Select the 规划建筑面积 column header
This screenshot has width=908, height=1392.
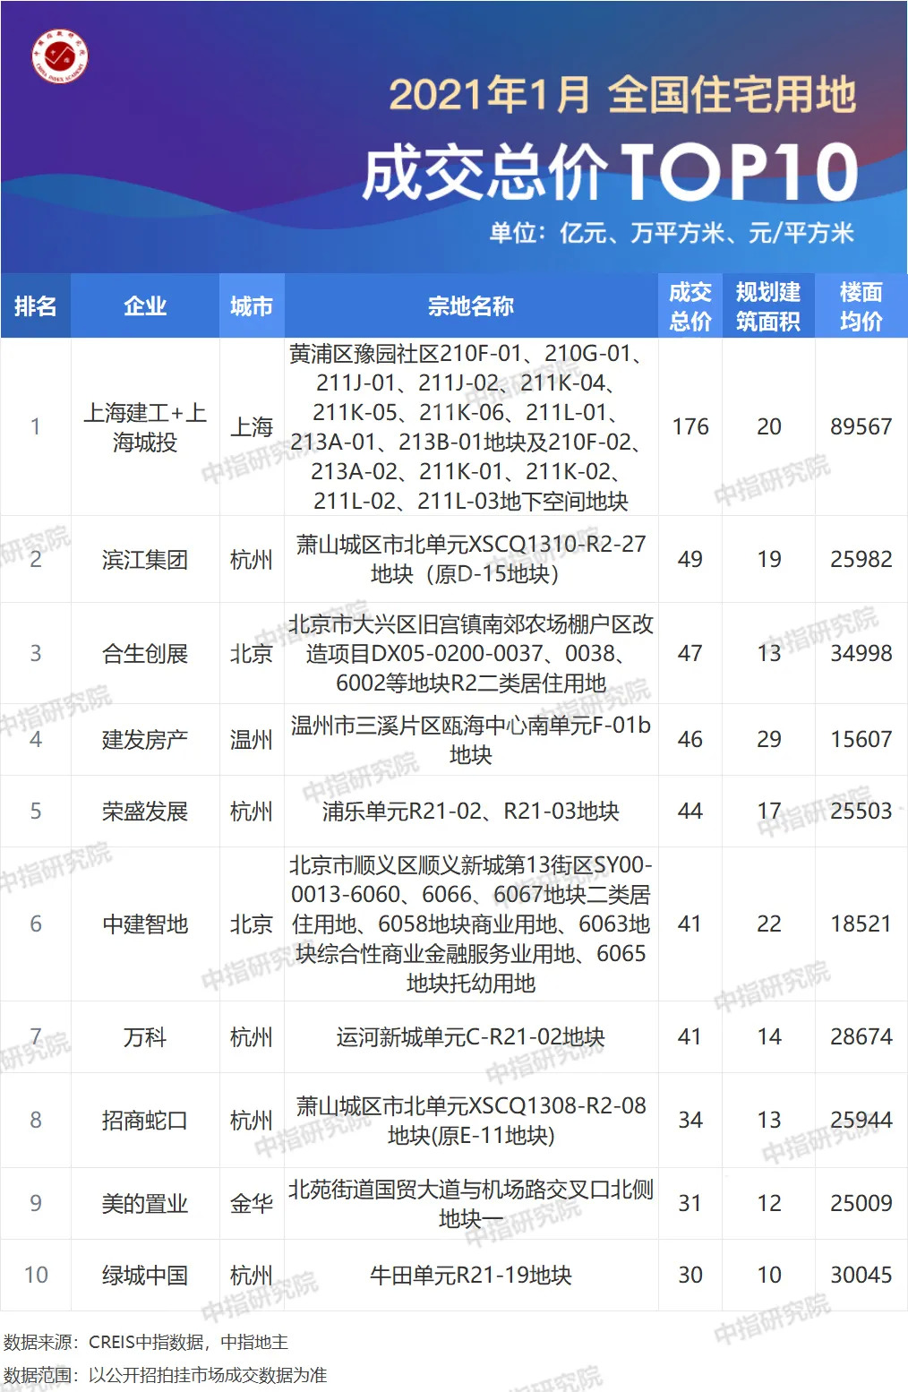(768, 306)
